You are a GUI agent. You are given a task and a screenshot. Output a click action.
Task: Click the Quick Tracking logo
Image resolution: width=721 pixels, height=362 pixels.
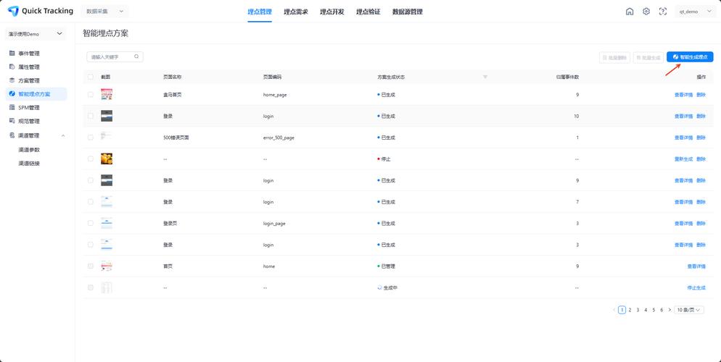coord(41,12)
